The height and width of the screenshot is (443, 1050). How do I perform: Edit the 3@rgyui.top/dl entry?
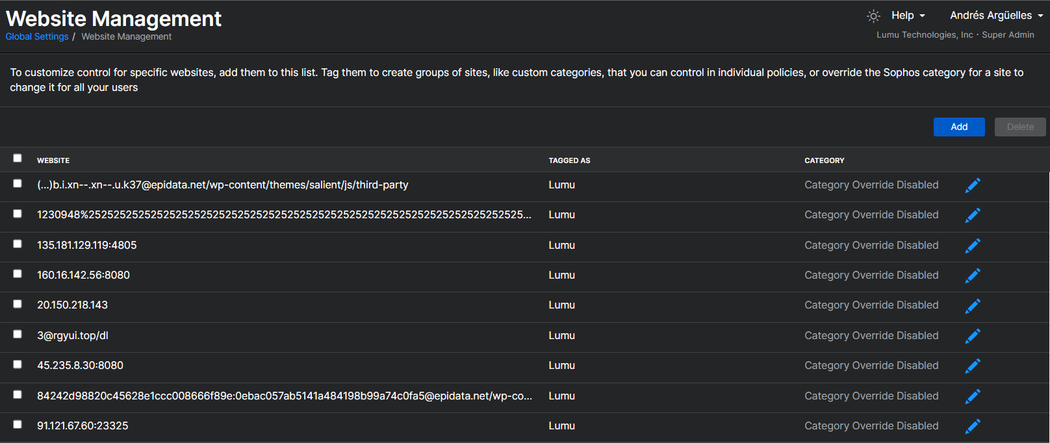tap(972, 336)
